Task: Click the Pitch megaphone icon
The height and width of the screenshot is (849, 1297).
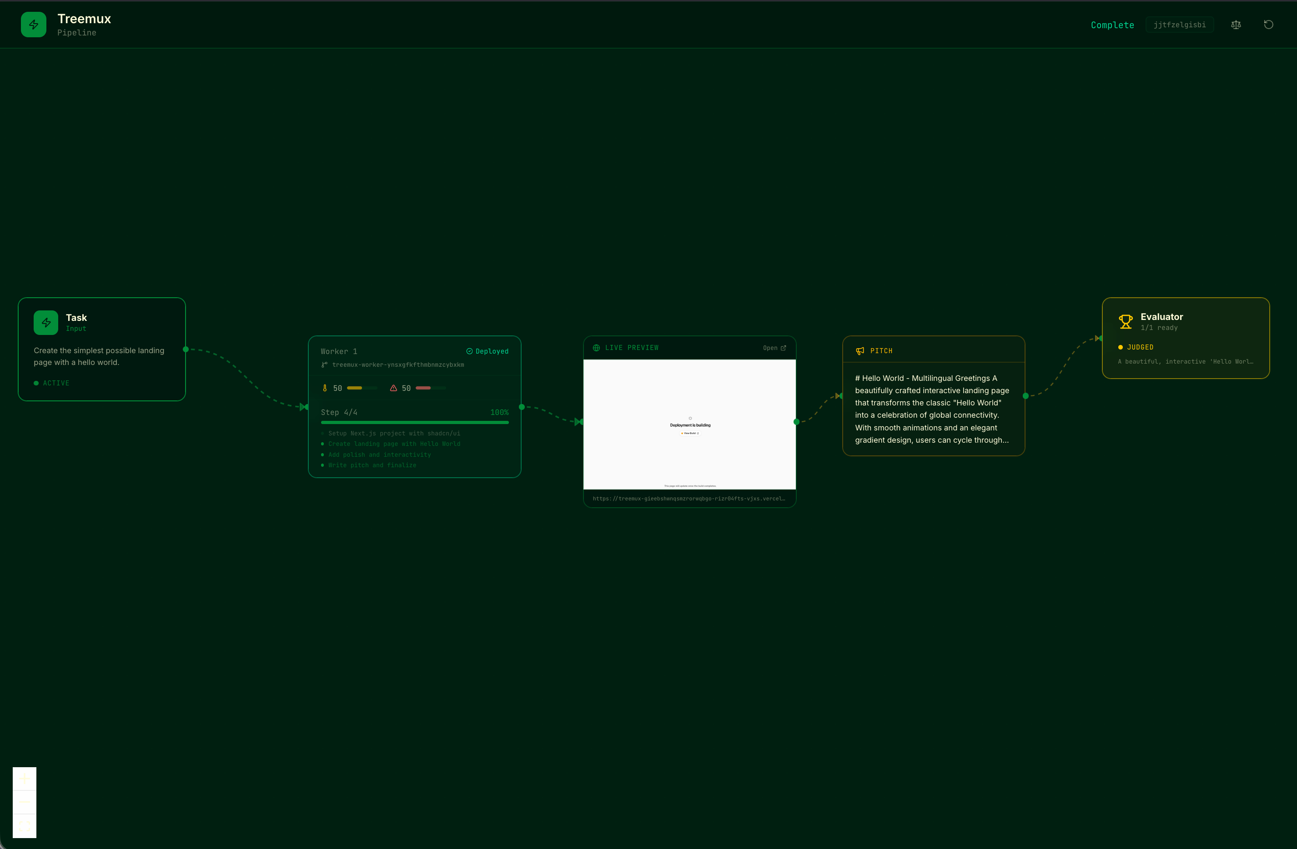Action: [860, 351]
